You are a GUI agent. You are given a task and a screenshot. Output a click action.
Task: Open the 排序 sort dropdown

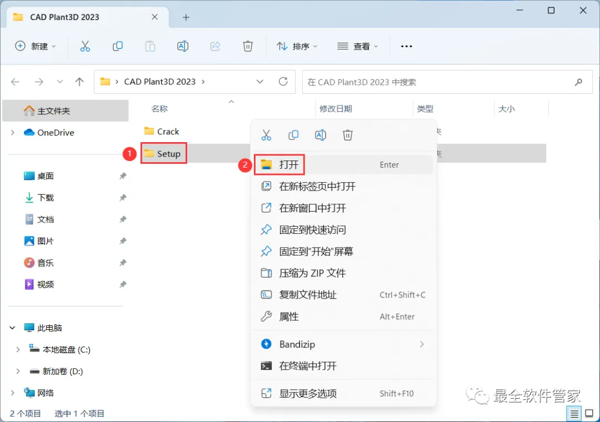click(297, 46)
